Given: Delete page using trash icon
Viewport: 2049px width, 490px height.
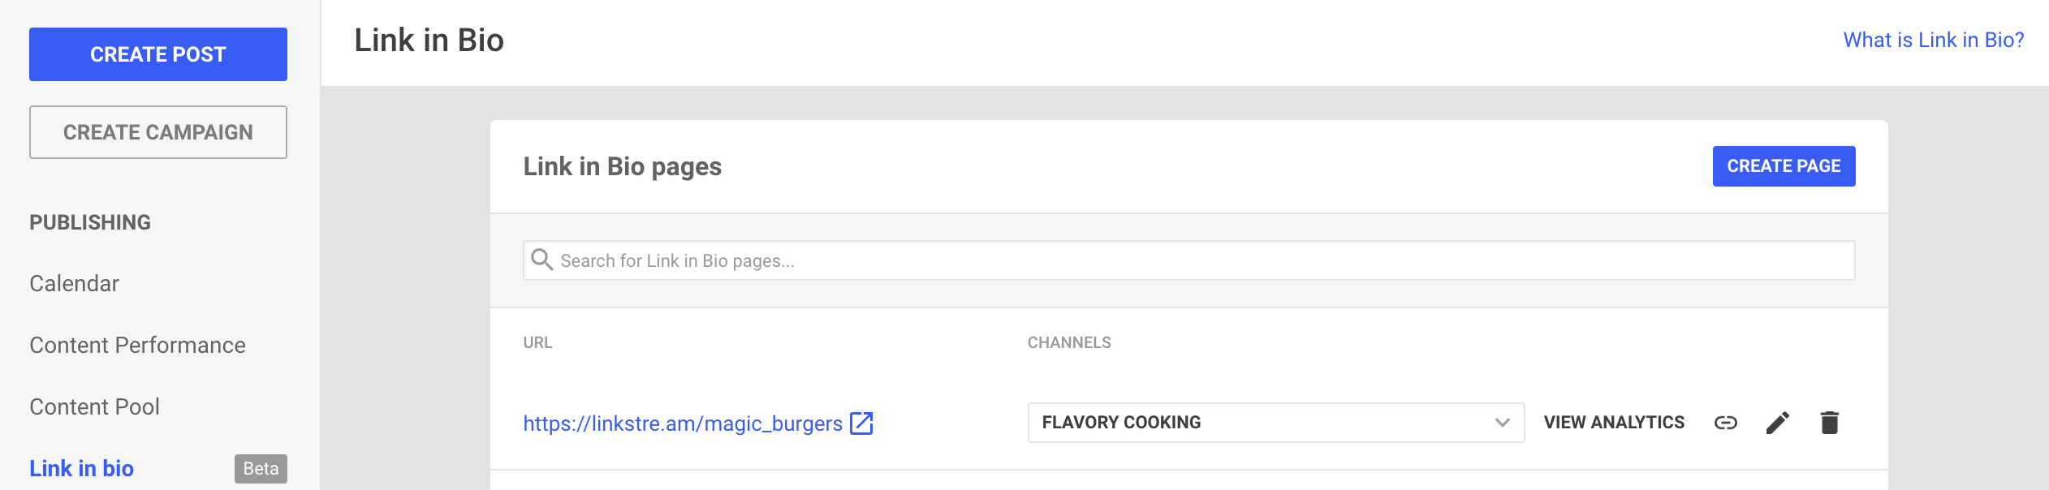Looking at the screenshot, I should [x=1829, y=423].
